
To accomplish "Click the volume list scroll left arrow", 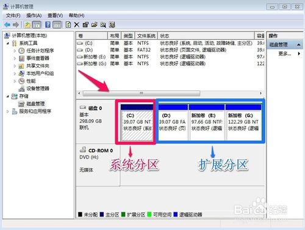I will point(79,94).
